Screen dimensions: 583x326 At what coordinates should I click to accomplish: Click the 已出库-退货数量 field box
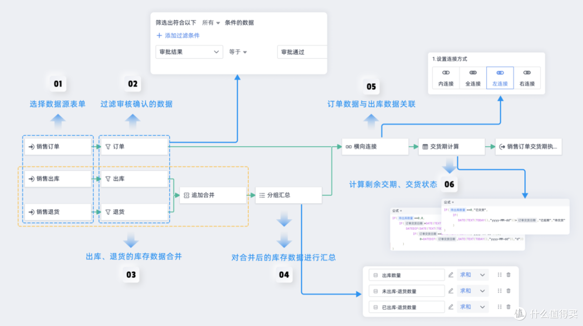tap(407, 307)
